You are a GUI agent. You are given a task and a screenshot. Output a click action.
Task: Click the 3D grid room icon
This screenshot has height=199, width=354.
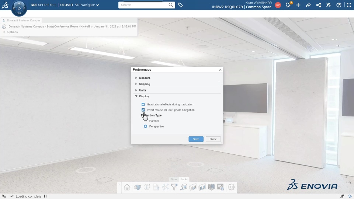tap(211, 187)
